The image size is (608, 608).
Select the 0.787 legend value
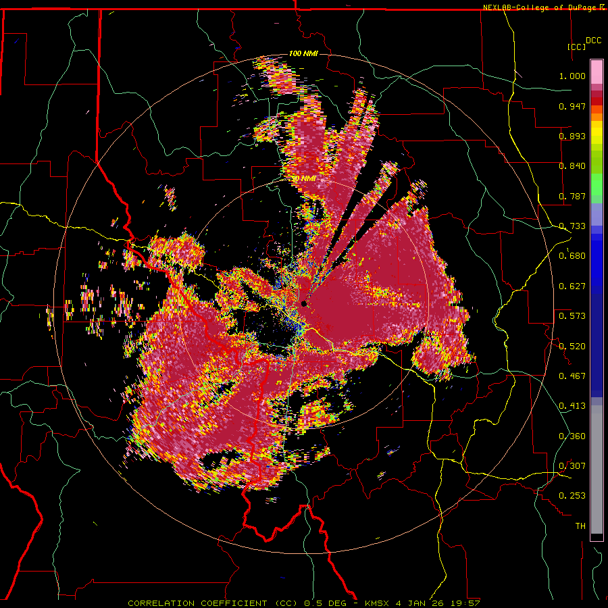[572, 196]
